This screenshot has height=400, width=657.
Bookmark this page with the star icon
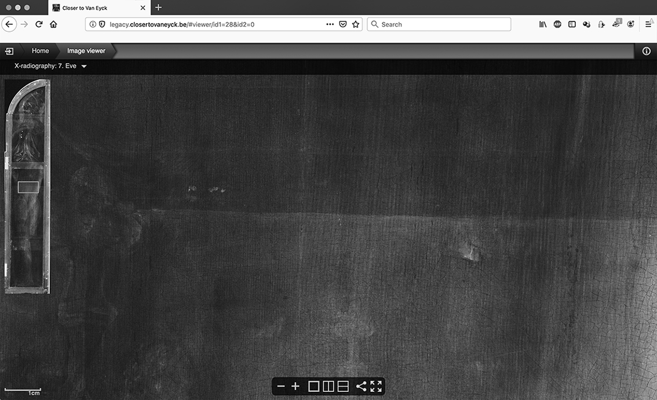coord(356,24)
